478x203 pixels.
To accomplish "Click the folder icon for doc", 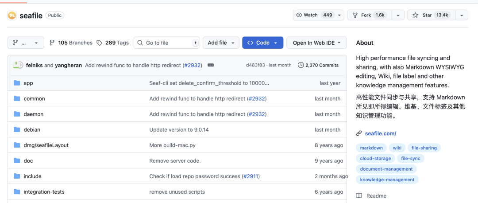I will coord(17,161).
